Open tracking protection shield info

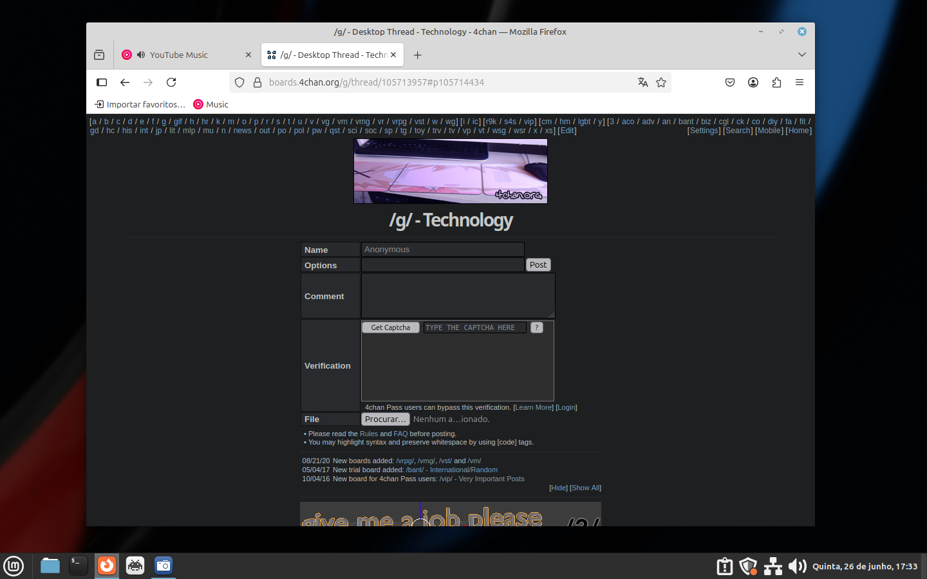tap(239, 82)
